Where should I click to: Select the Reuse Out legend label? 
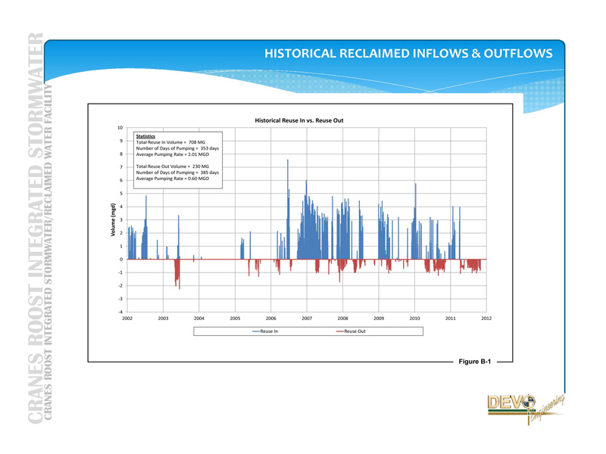[x=355, y=331]
